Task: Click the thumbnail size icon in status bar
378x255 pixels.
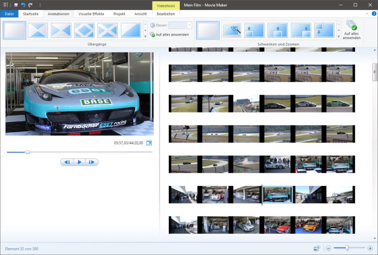Action: (316, 248)
